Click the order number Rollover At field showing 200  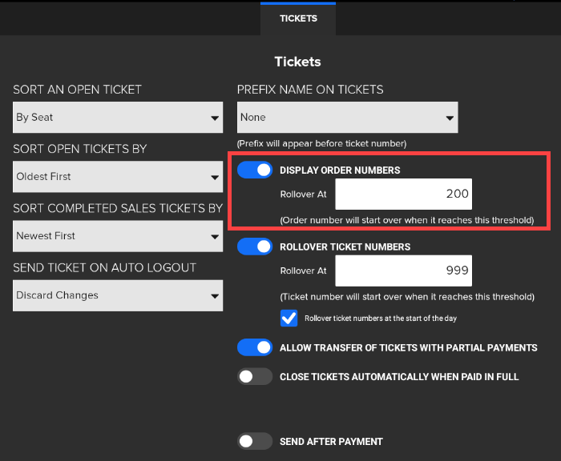click(402, 194)
